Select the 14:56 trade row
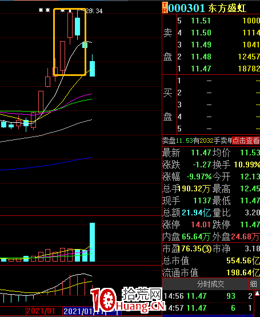Viewport: 260px width, 317px height. tap(209, 296)
